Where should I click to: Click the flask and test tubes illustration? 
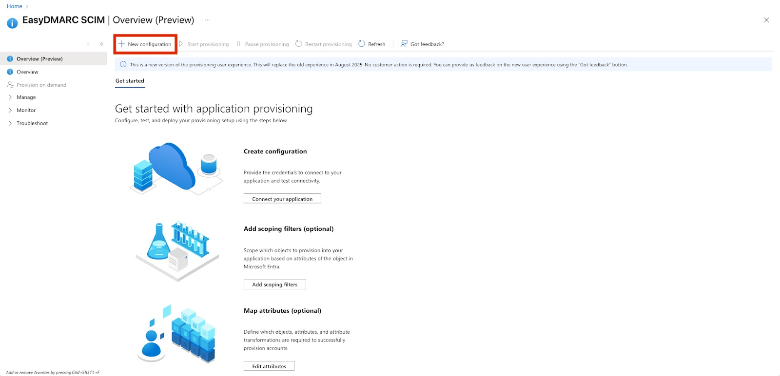177,252
